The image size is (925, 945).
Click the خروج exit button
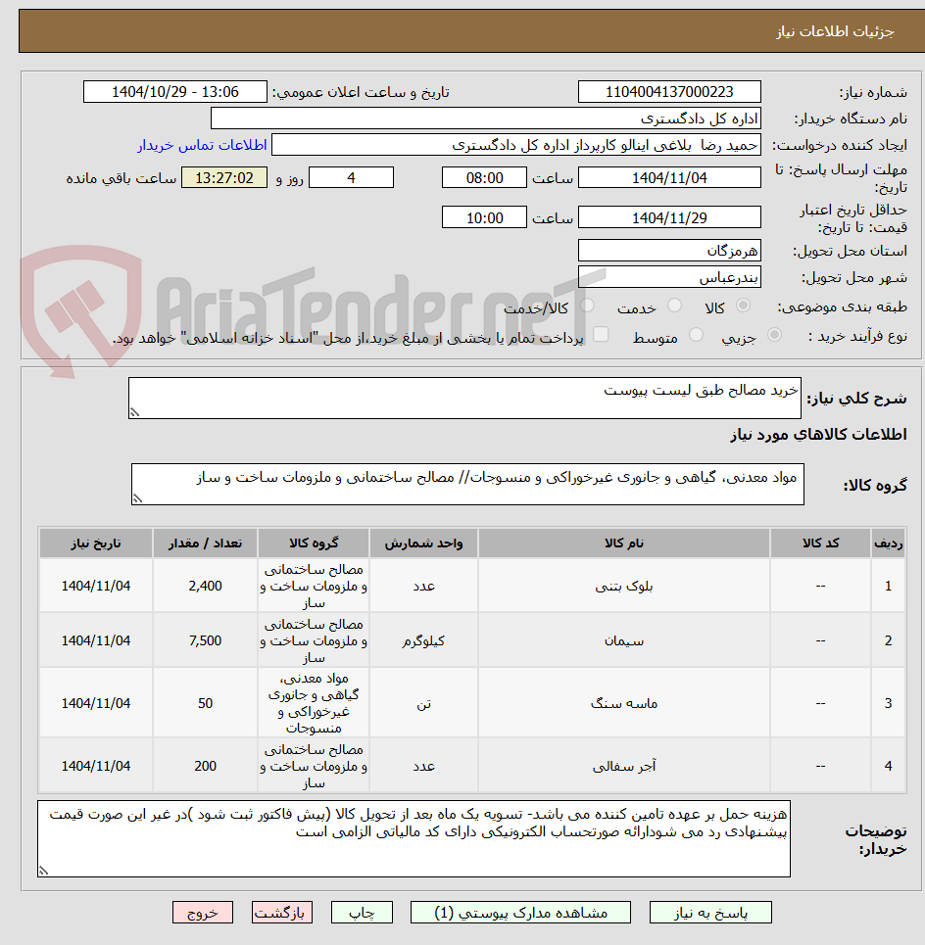pyautogui.click(x=203, y=913)
